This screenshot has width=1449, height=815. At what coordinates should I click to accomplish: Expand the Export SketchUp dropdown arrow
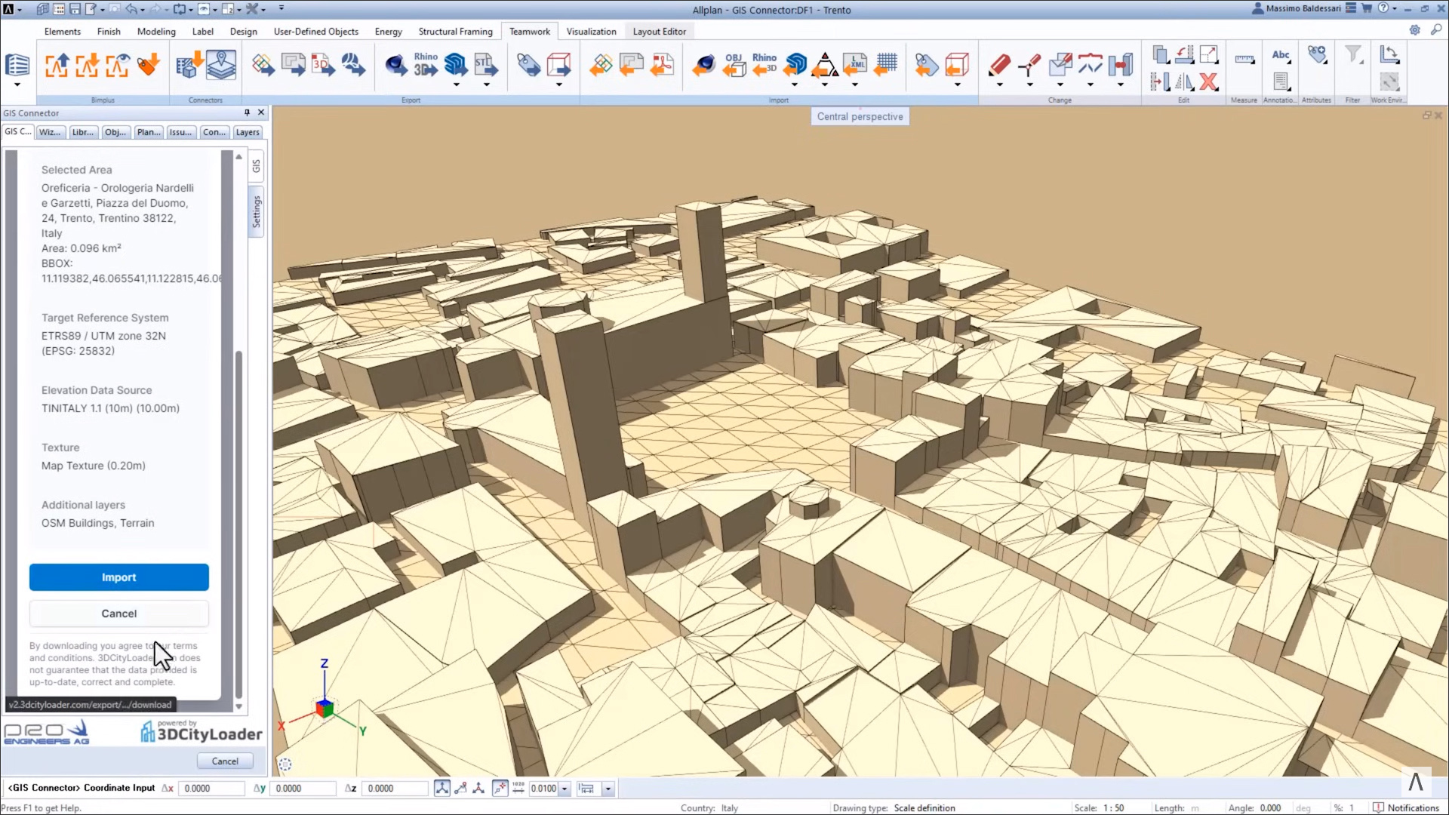(x=456, y=85)
